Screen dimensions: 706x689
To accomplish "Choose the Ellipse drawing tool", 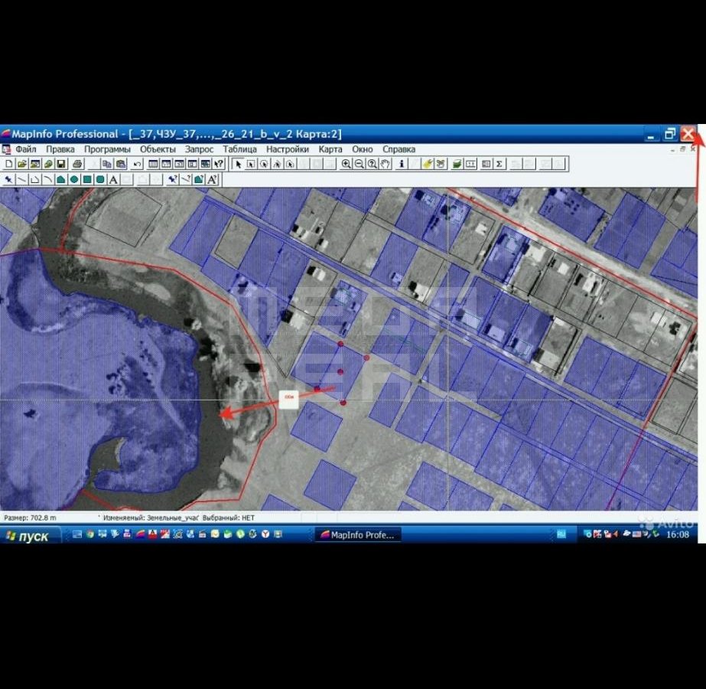I will (74, 180).
